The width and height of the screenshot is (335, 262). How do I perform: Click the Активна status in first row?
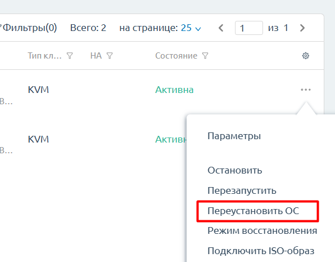(x=174, y=90)
